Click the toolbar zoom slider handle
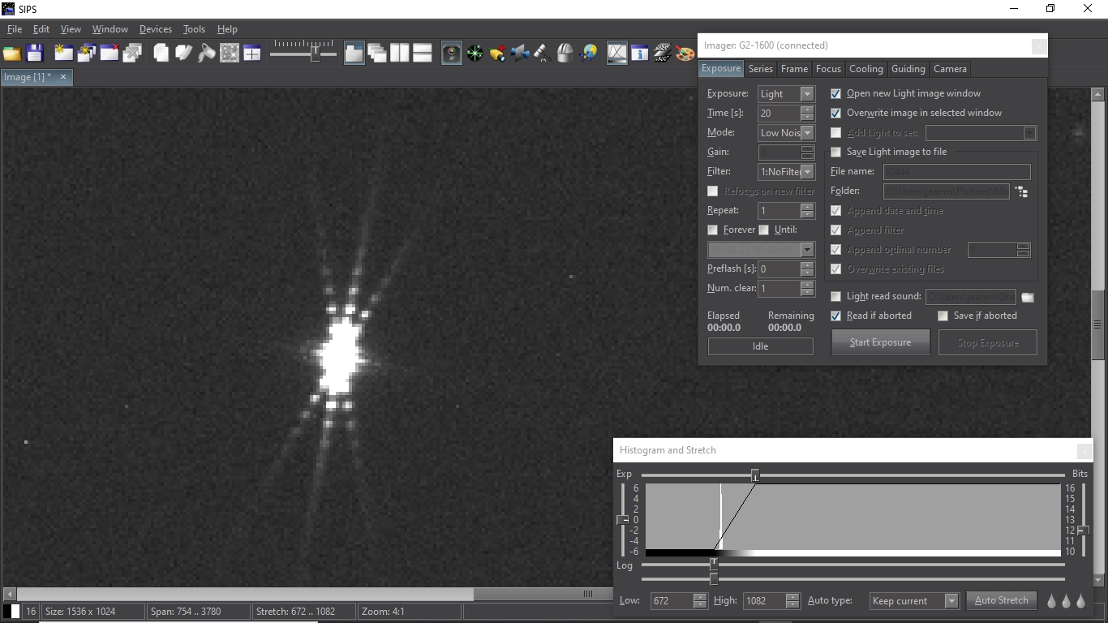This screenshot has width=1108, height=623. click(315, 54)
